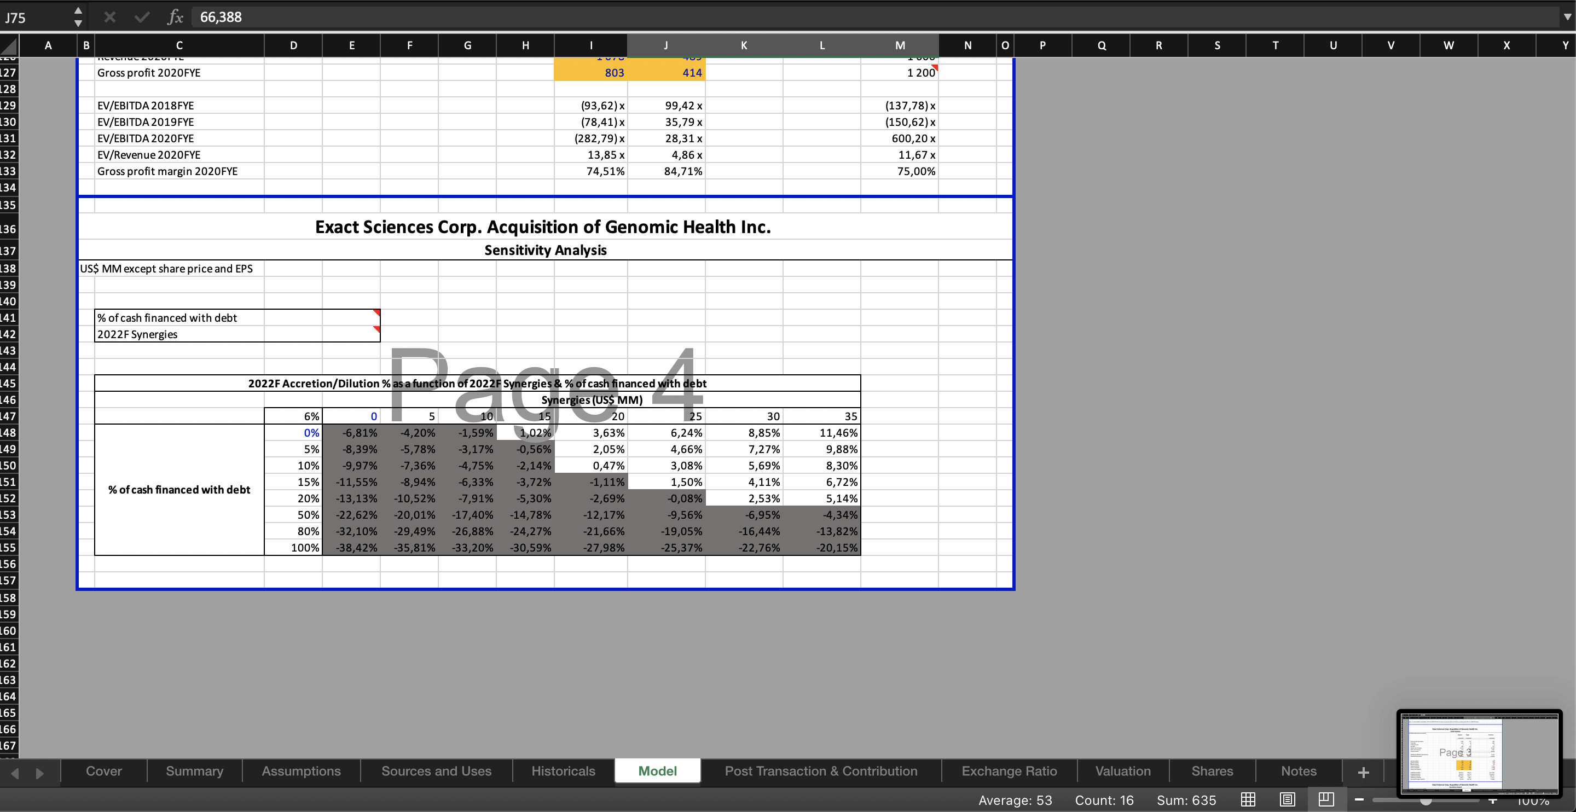
Task: Select the blue 0% row header cell
Action: click(x=293, y=433)
